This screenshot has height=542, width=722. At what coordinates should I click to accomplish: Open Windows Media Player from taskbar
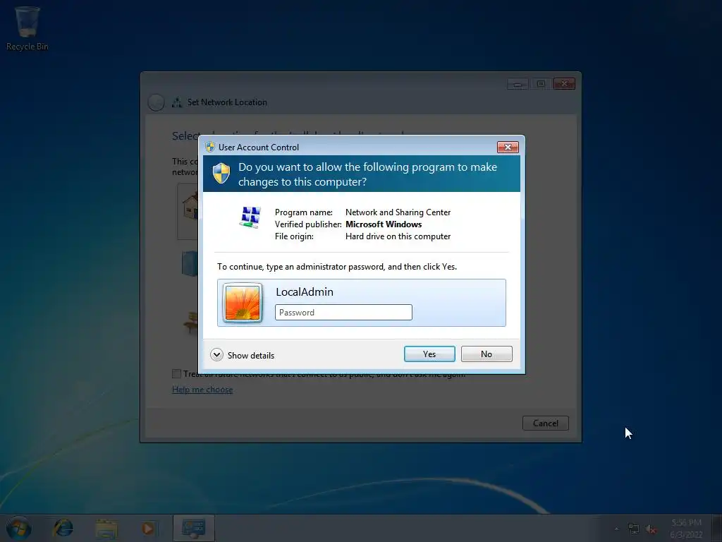(x=148, y=528)
